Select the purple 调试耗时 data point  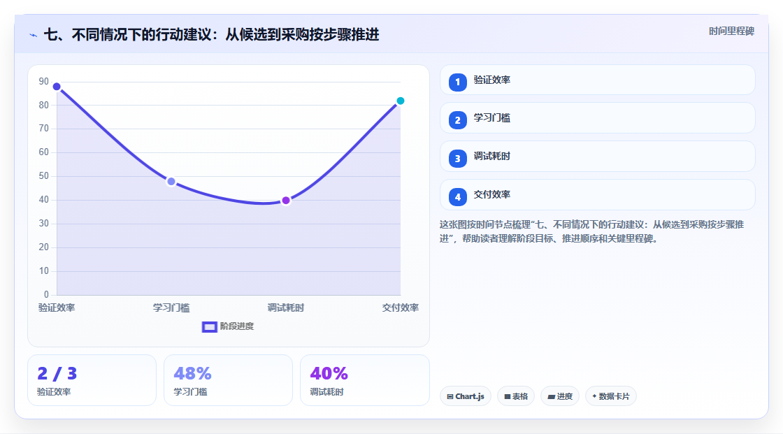tap(286, 201)
